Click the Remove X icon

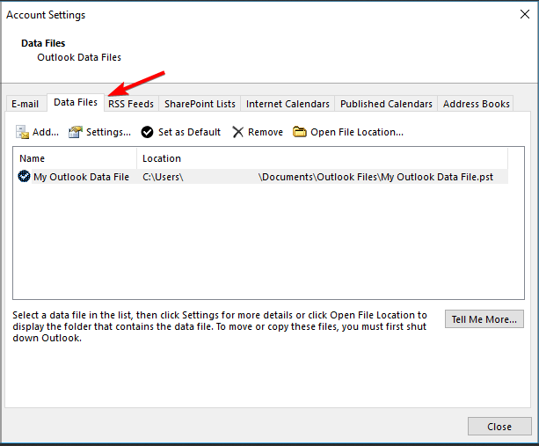click(x=238, y=132)
